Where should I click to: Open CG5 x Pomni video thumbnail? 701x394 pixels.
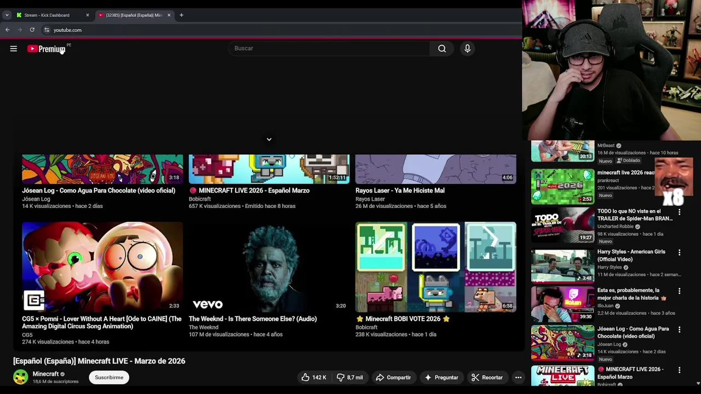point(102,267)
